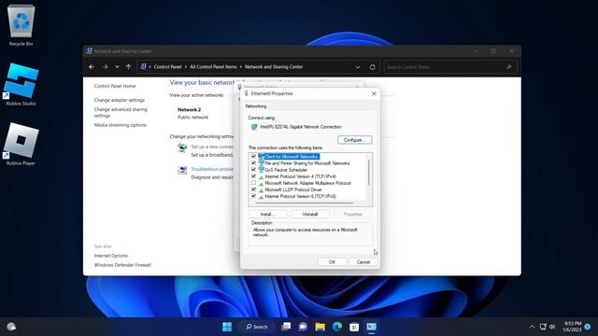Viewport: 598px width, 336px height.
Task: Uncheck Client for Microsoft Networks
Action: (x=253, y=156)
